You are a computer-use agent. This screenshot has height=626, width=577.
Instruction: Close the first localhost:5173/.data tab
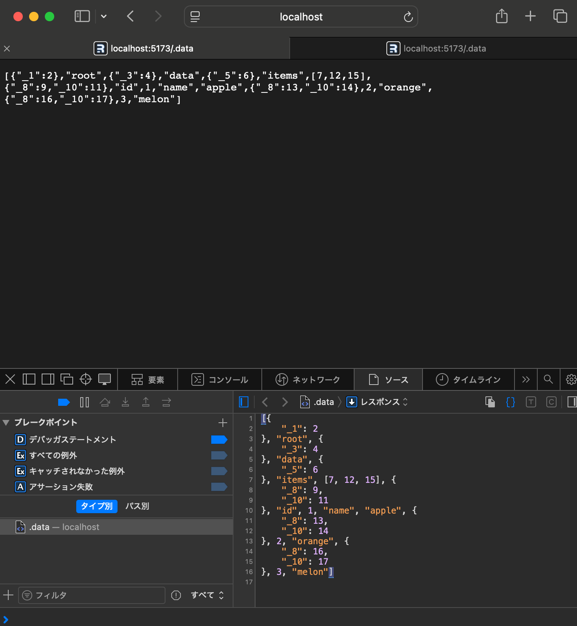click(x=7, y=48)
